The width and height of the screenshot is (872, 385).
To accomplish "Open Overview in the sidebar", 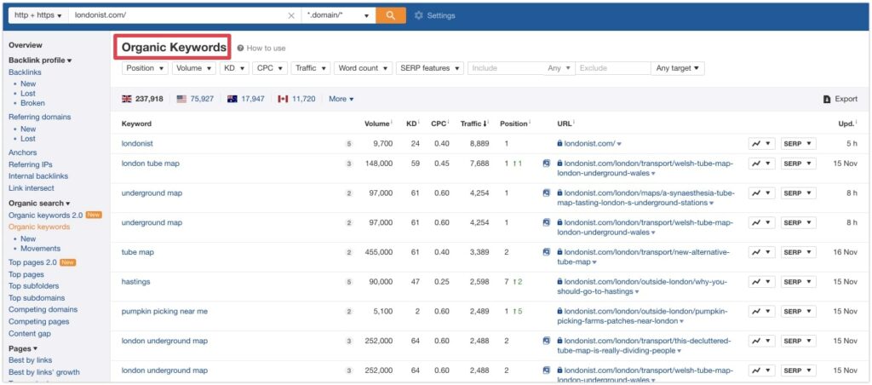I will 26,45.
